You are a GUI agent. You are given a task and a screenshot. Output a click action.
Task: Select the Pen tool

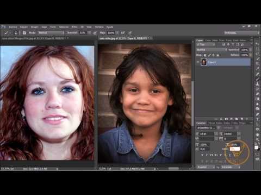[257, 114]
